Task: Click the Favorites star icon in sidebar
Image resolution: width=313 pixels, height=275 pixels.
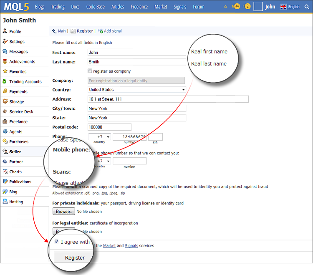Action: coord(5,71)
